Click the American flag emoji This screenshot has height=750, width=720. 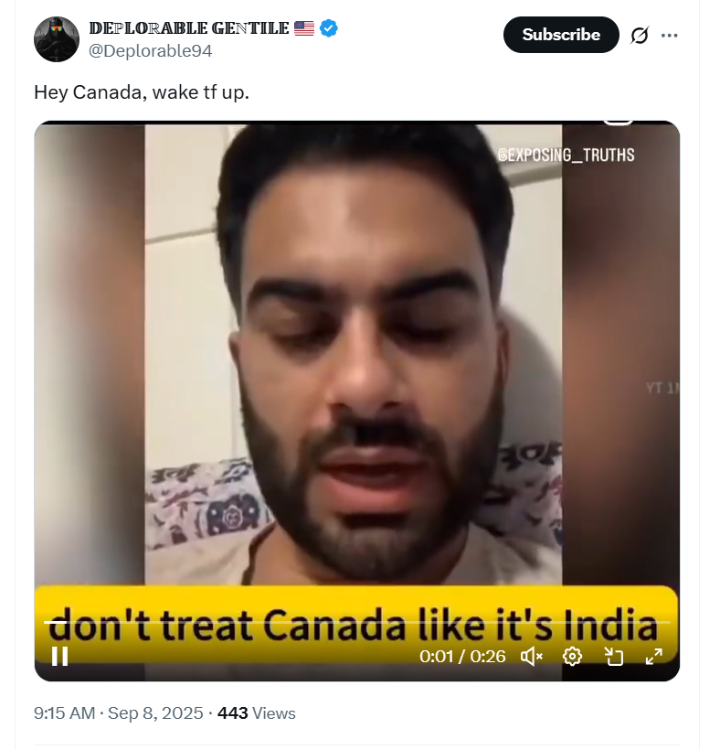pos(304,28)
